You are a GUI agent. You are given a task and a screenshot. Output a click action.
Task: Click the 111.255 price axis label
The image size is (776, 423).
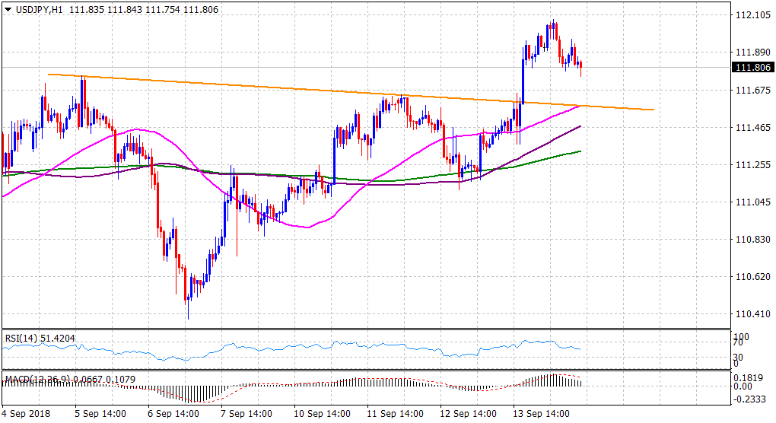(752, 165)
